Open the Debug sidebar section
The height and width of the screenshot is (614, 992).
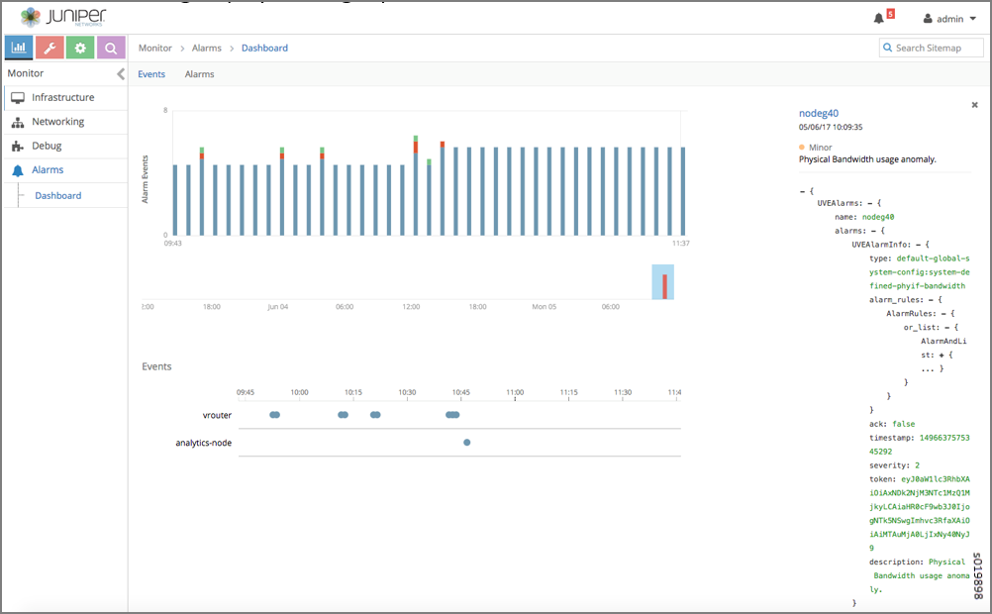[47, 146]
